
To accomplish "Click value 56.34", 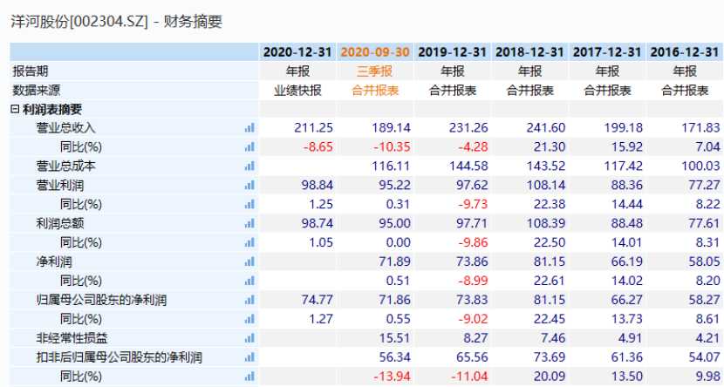I will 395,357.
